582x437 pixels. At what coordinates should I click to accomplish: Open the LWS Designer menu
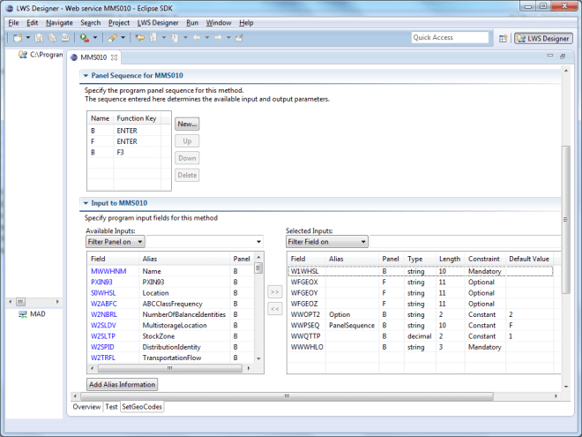[157, 22]
